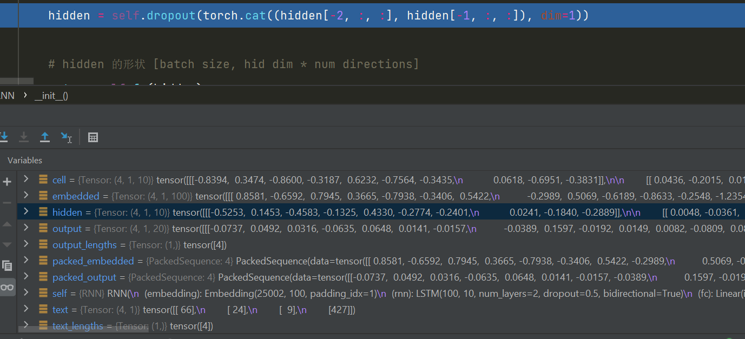
Task: Click the __init__() breadcrumb item
Action: (x=51, y=96)
